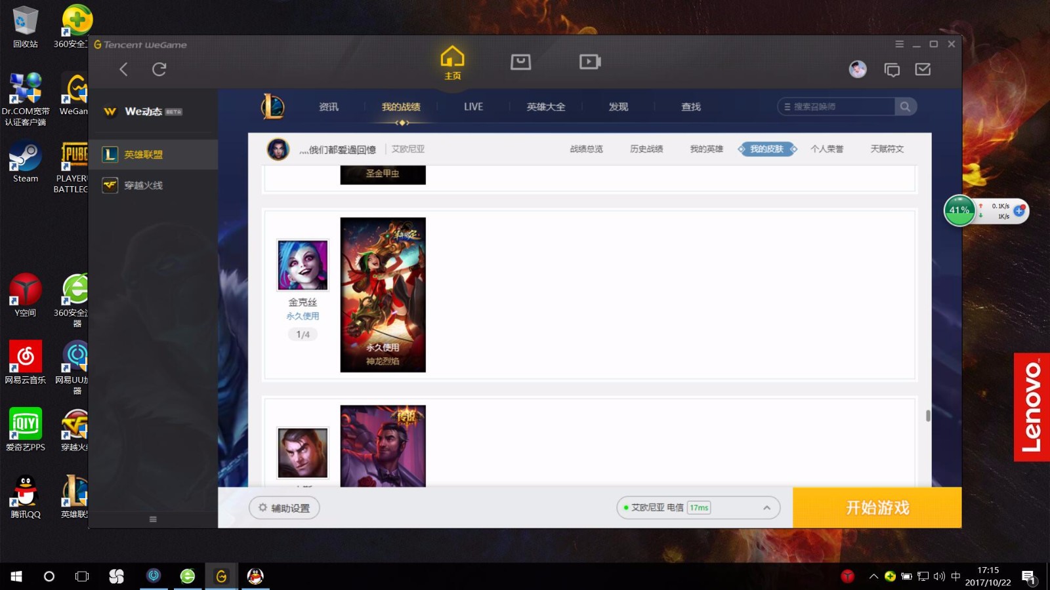Select the Dr.COM宽带认证客户端 desktop icon
The image size is (1050, 590).
point(26,100)
